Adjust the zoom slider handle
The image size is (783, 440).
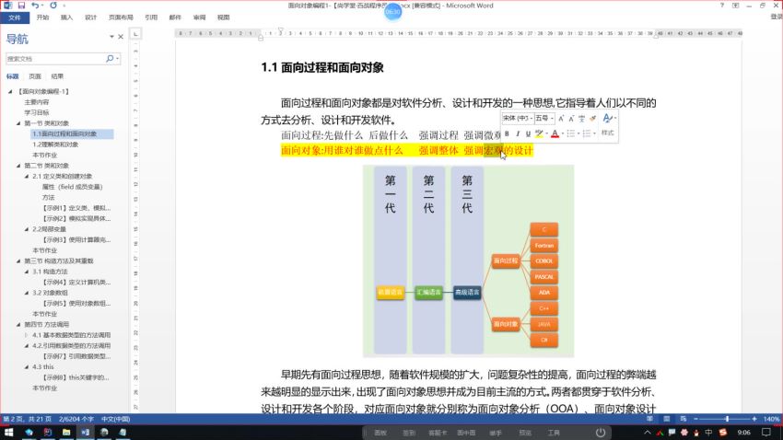pyautogui.click(x=727, y=419)
